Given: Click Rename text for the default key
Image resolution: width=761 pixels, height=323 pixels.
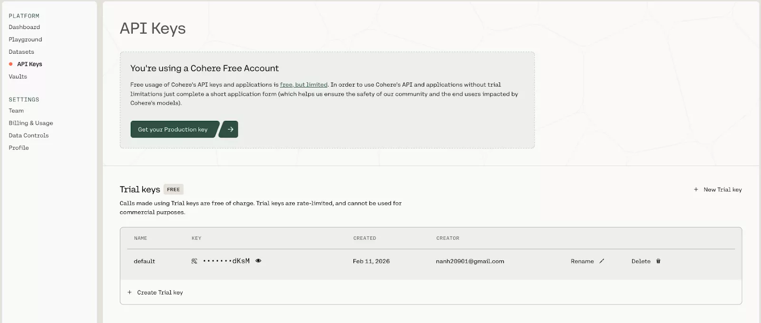Looking at the screenshot, I should (582, 261).
